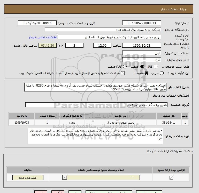Click the announcement date field 1399/09/30 - 08:14
Screen dimensions: 199x193
pyautogui.click(x=37, y=23)
